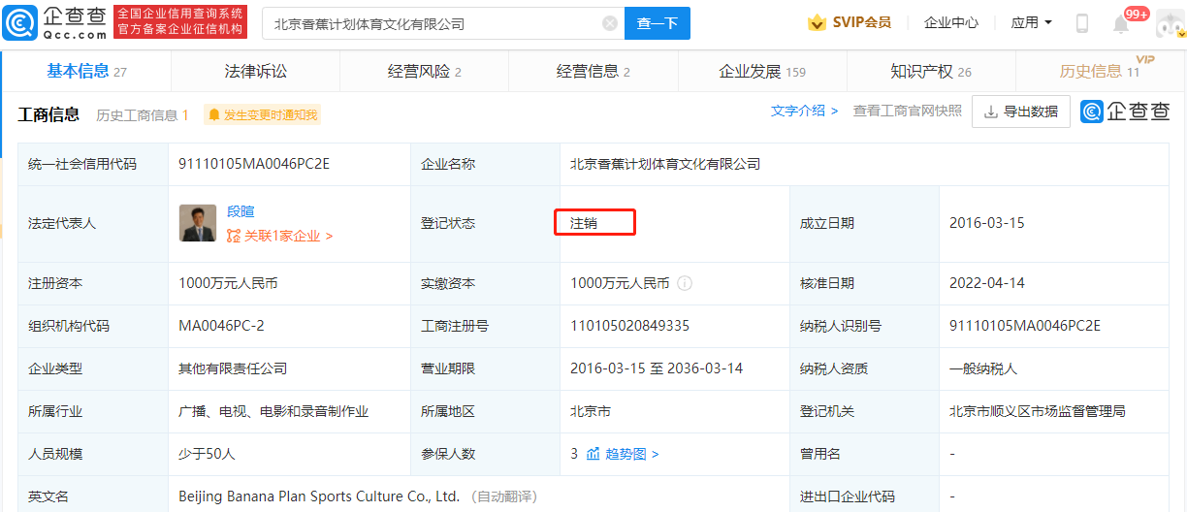Open 关联1家企业 link
The width and height of the screenshot is (1187, 512).
pyautogui.click(x=288, y=236)
